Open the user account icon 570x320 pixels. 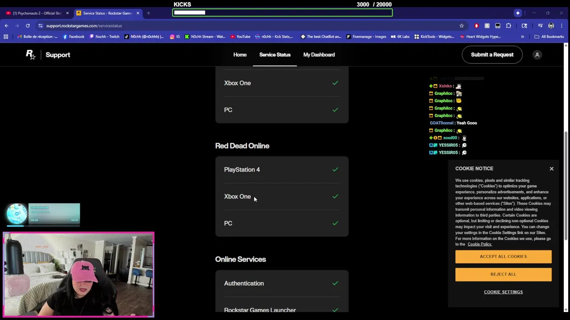click(537, 55)
